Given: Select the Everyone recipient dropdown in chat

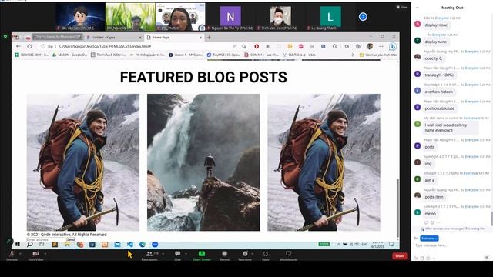Looking at the screenshot, I should pyautogui.click(x=429, y=239).
